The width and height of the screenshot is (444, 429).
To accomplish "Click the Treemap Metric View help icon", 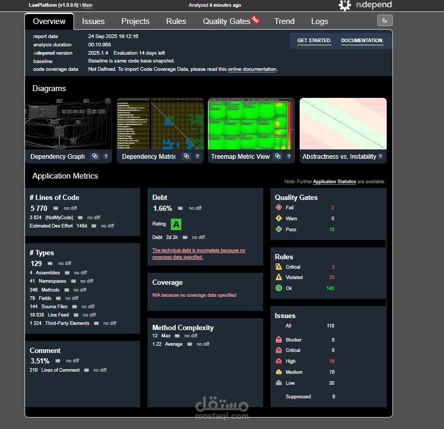I will [x=289, y=156].
